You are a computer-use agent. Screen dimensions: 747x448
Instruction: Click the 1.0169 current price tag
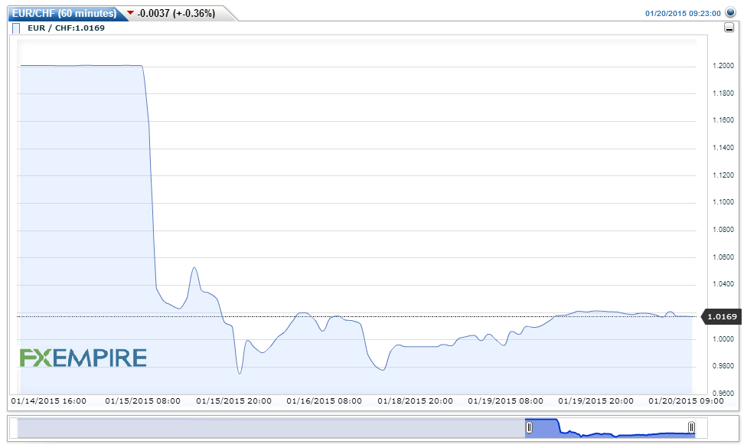point(721,316)
